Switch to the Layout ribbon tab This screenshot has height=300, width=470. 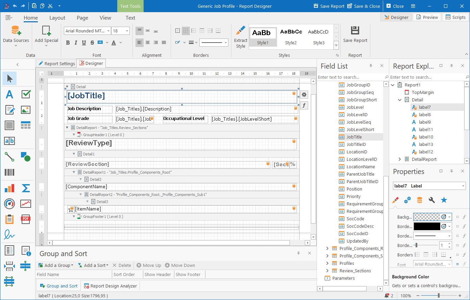coord(57,18)
